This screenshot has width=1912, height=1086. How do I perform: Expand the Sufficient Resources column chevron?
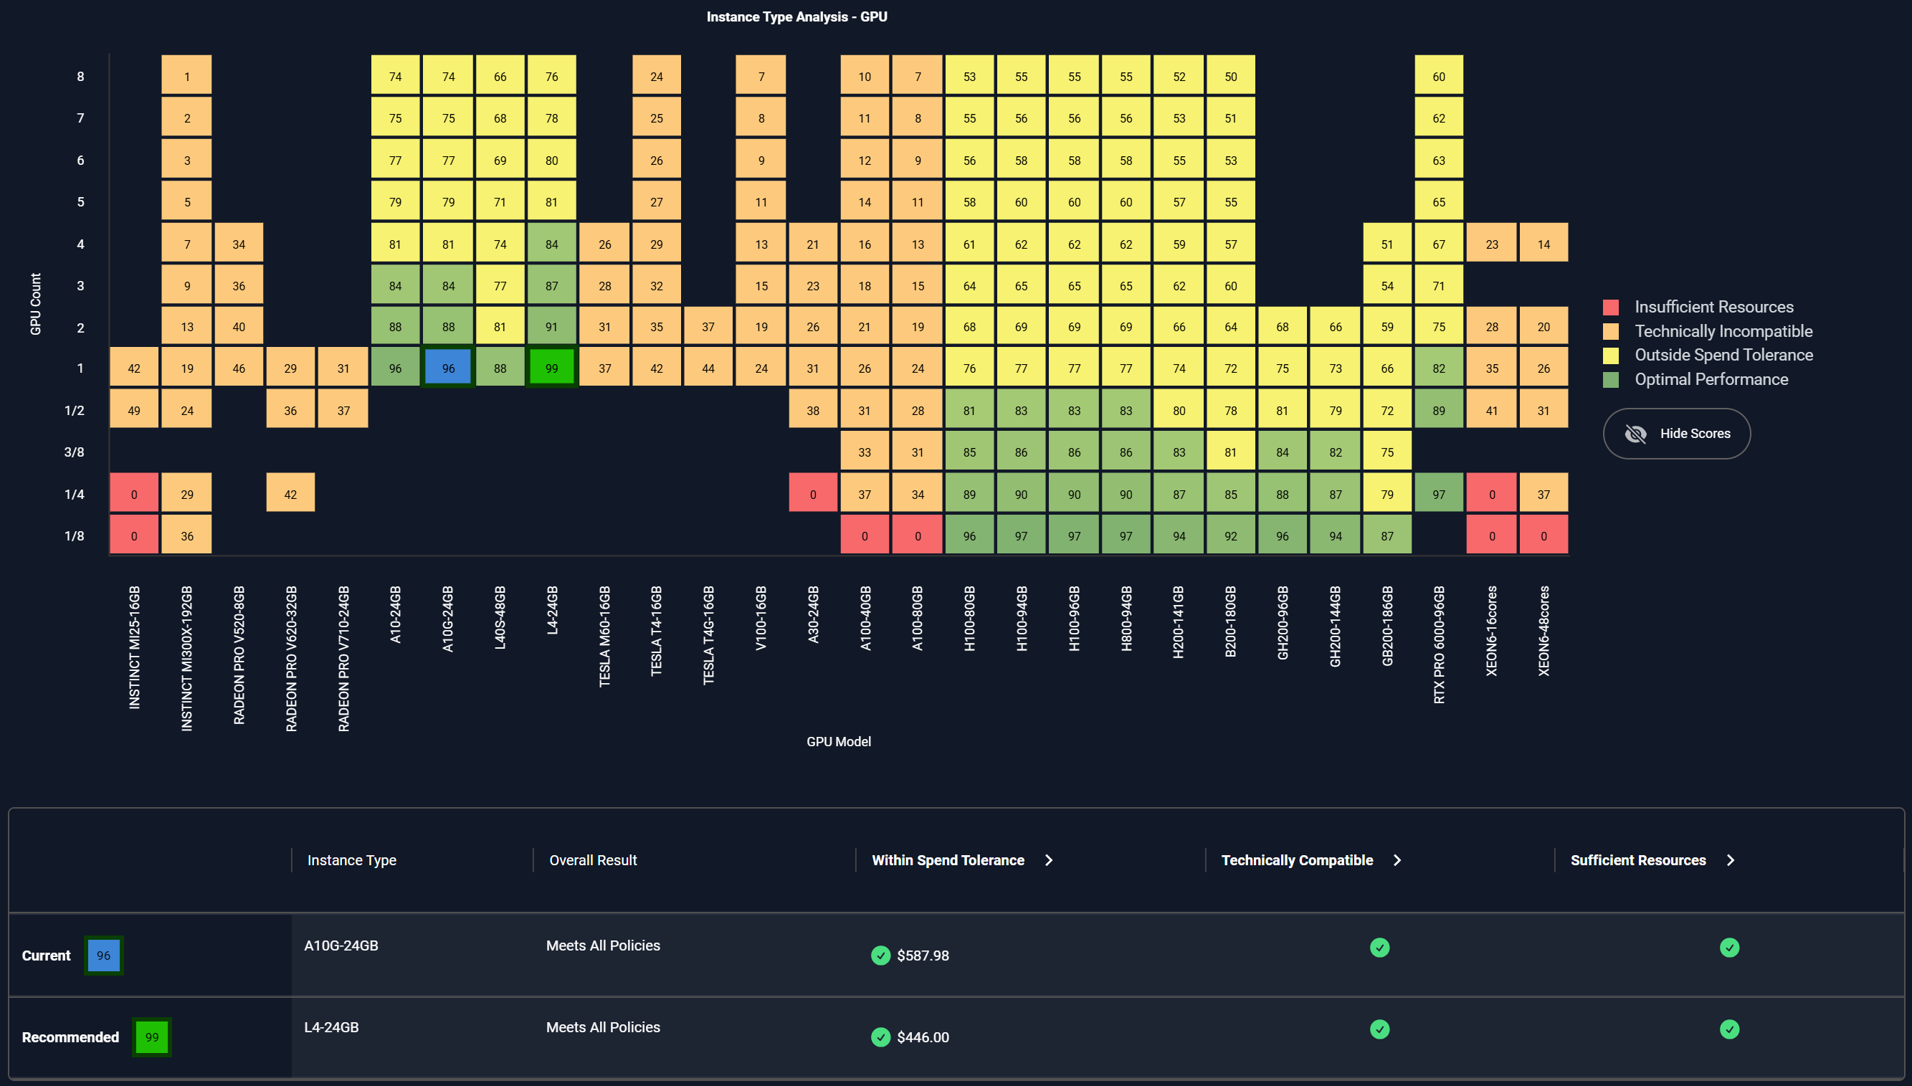click(x=1730, y=860)
